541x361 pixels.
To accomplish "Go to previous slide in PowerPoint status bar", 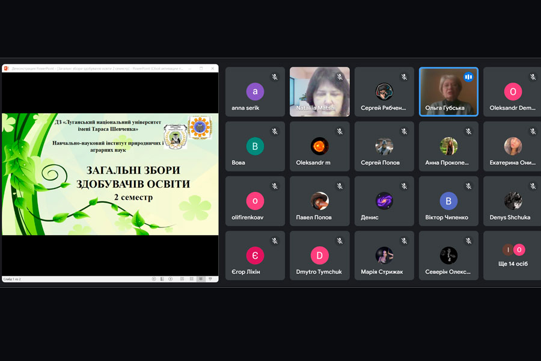I will pyautogui.click(x=154, y=279).
